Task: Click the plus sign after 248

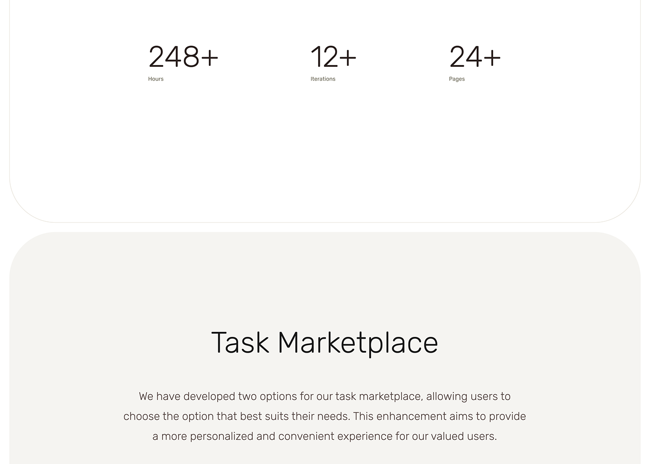Action: click(209, 58)
